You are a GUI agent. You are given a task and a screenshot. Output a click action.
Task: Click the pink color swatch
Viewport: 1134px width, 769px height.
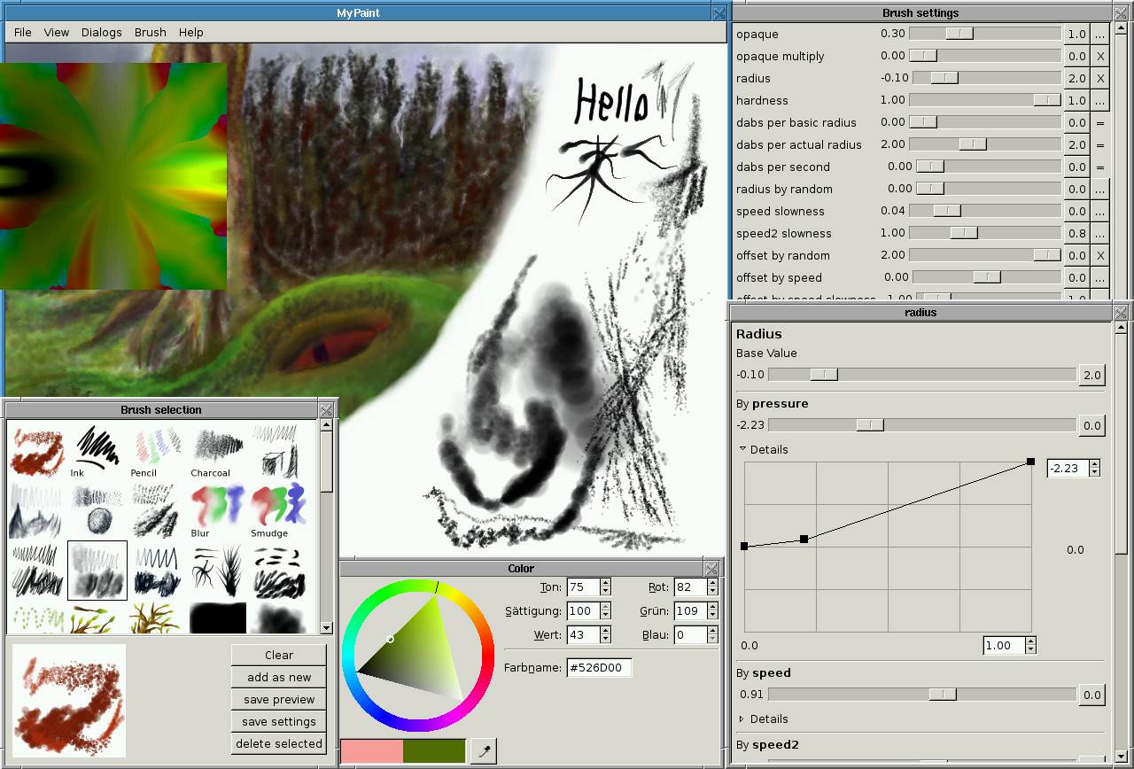[371, 751]
